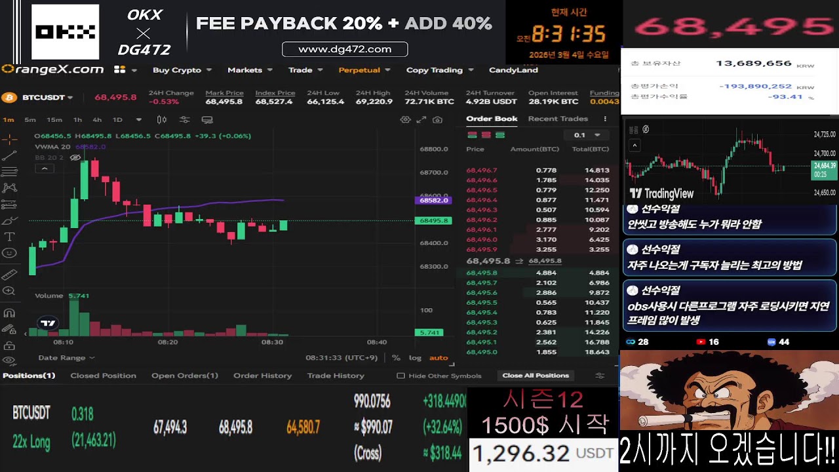Open the Positions(1) tab

click(x=29, y=376)
